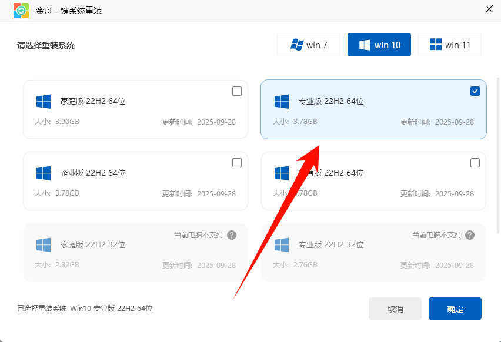This screenshot has height=342, width=501.
Task: Click the Windows logo on 教育版 22H2 64位 card
Action: [281, 172]
